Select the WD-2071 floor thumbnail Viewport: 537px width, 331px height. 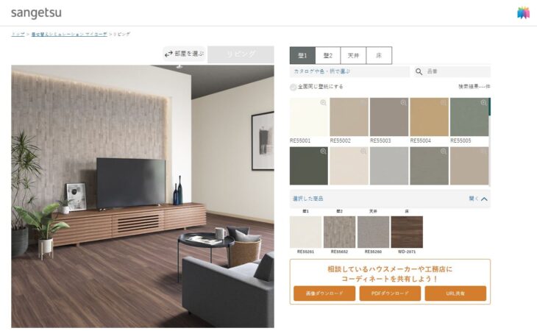407,232
